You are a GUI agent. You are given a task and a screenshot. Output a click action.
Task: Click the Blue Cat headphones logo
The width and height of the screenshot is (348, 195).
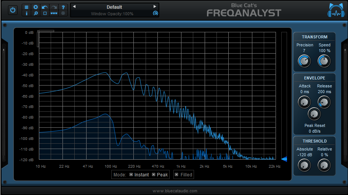pos(336,10)
